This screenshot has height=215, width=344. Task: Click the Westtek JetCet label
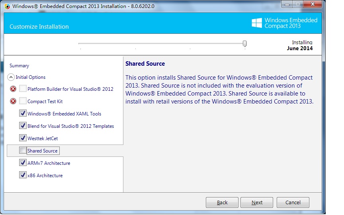pos(43,139)
